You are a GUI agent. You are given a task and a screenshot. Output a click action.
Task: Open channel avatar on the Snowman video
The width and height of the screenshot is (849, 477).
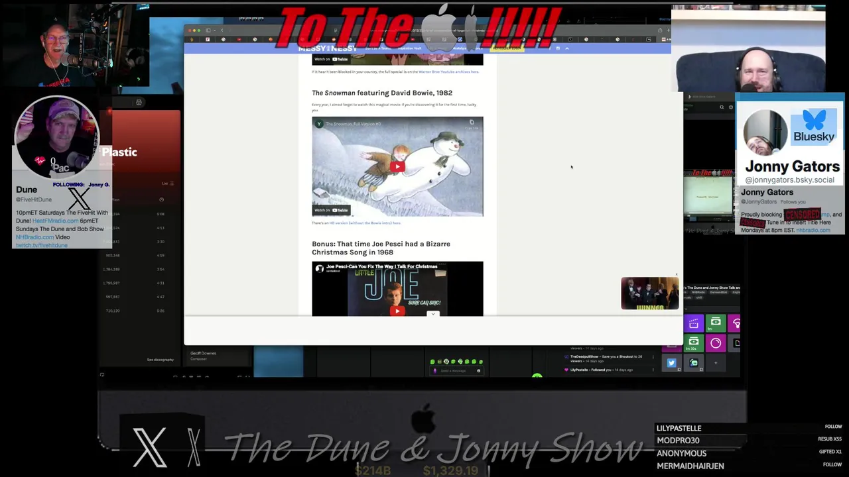pyautogui.click(x=319, y=124)
